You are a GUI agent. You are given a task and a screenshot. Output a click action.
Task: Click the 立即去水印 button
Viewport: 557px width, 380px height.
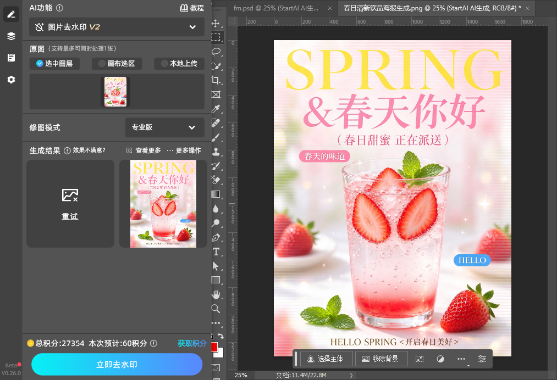pyautogui.click(x=117, y=365)
